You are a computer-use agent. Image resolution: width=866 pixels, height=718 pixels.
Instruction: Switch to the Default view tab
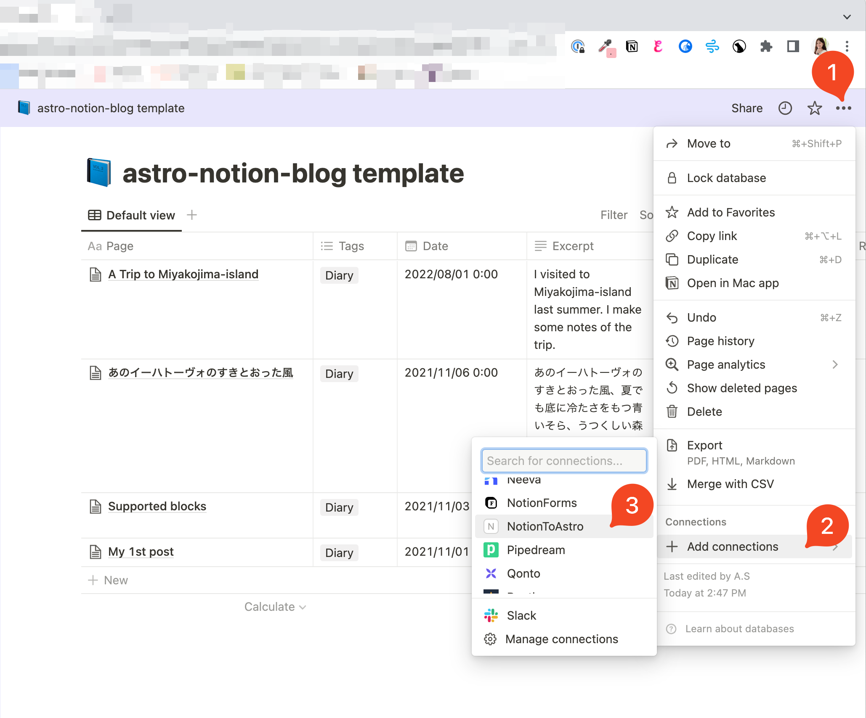131,215
